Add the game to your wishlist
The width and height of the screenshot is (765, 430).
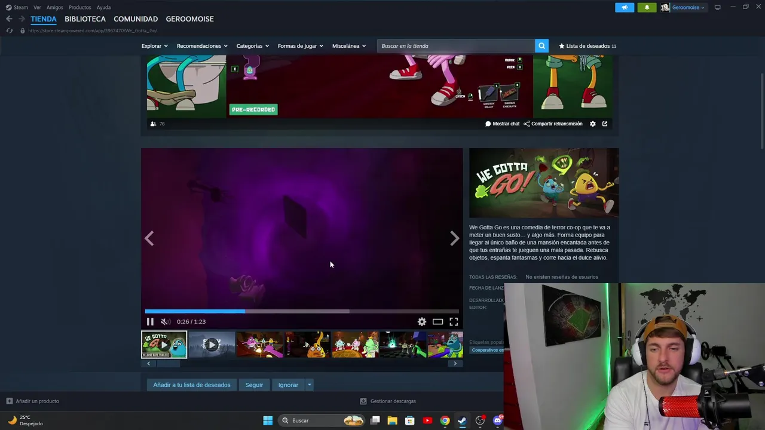coord(192,385)
